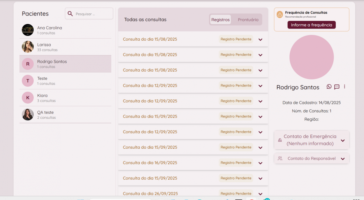Screen dimensions: 364x200
Task: Expand the consultation dated 16/09/2025
Action: [x=260, y=163]
